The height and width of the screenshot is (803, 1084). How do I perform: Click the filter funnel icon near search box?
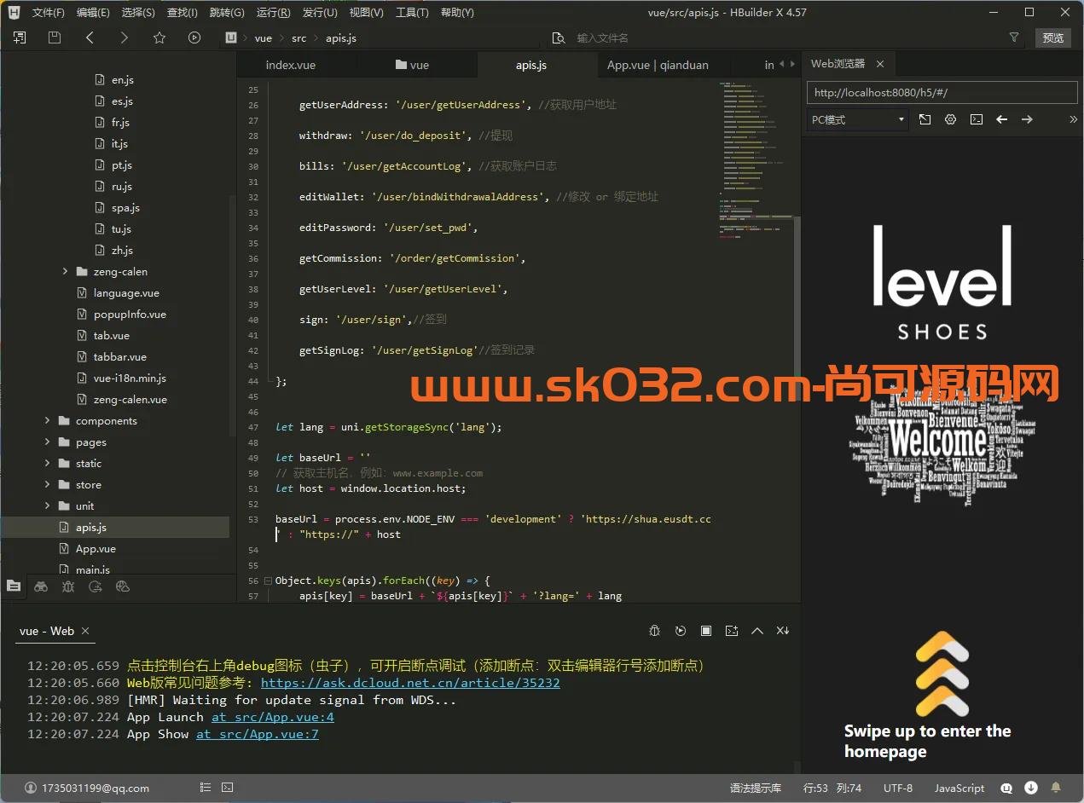tap(1014, 38)
